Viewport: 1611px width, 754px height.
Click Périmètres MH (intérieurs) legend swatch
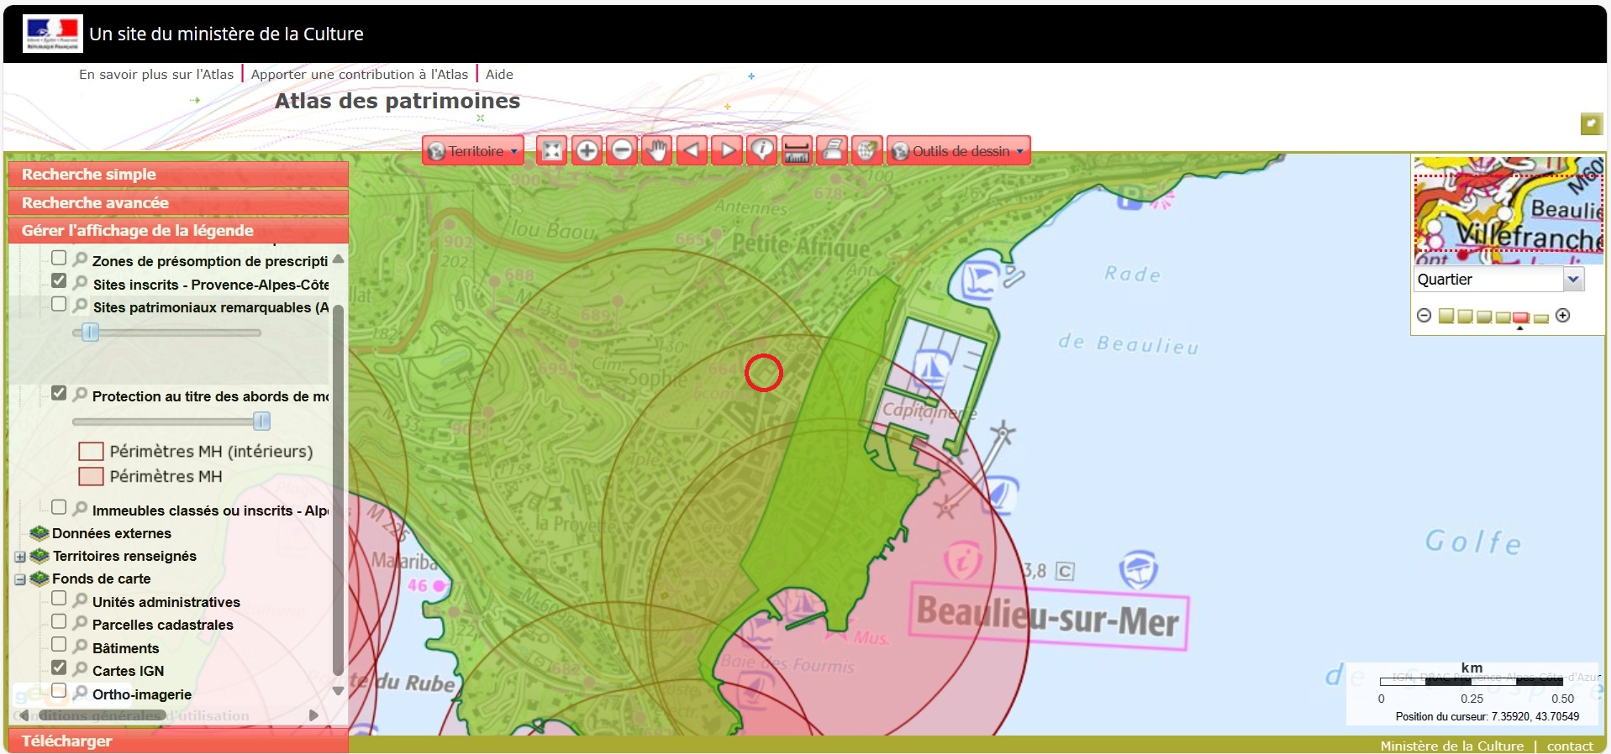91,452
